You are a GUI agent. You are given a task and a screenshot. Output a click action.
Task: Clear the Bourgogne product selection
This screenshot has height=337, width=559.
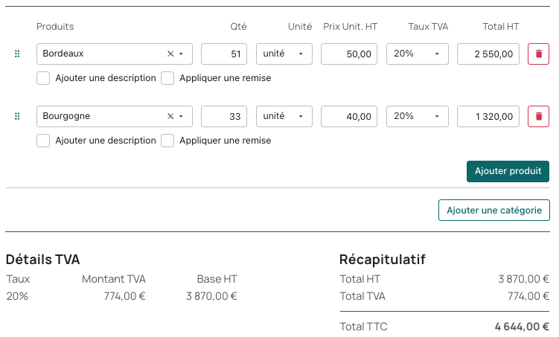click(x=170, y=117)
